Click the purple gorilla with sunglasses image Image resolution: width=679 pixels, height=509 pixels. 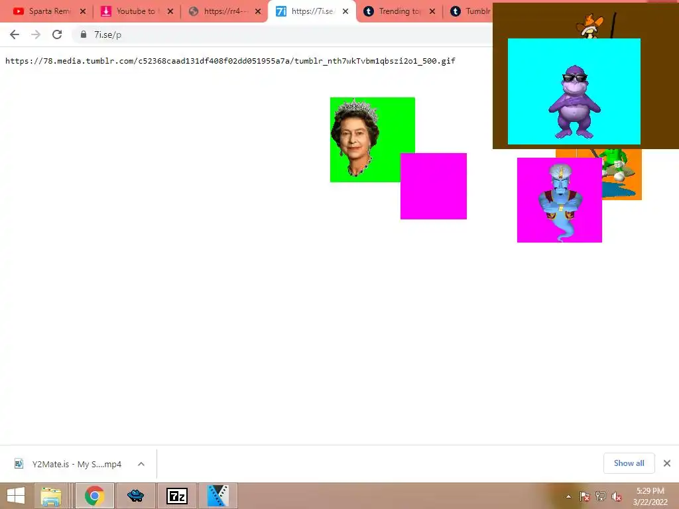point(574,91)
